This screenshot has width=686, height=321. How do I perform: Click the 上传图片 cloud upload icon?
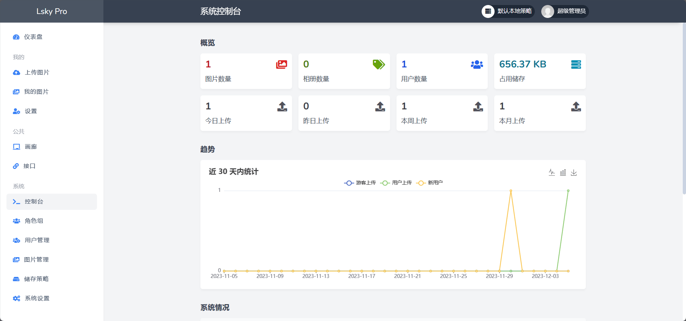click(17, 72)
